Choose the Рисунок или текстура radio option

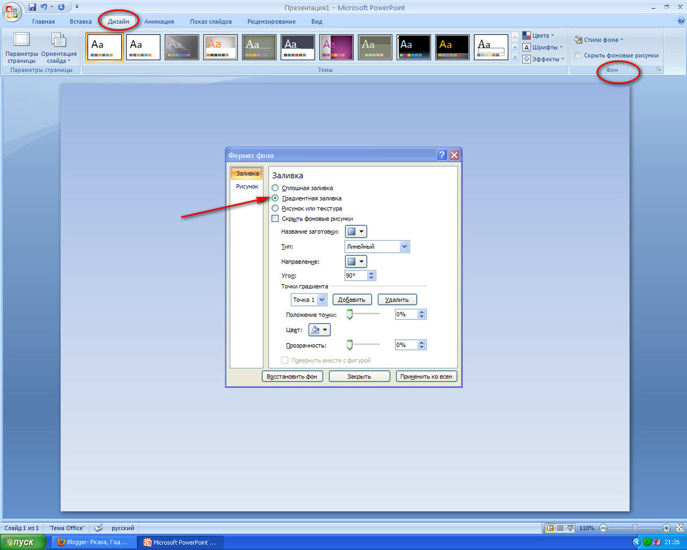click(275, 209)
